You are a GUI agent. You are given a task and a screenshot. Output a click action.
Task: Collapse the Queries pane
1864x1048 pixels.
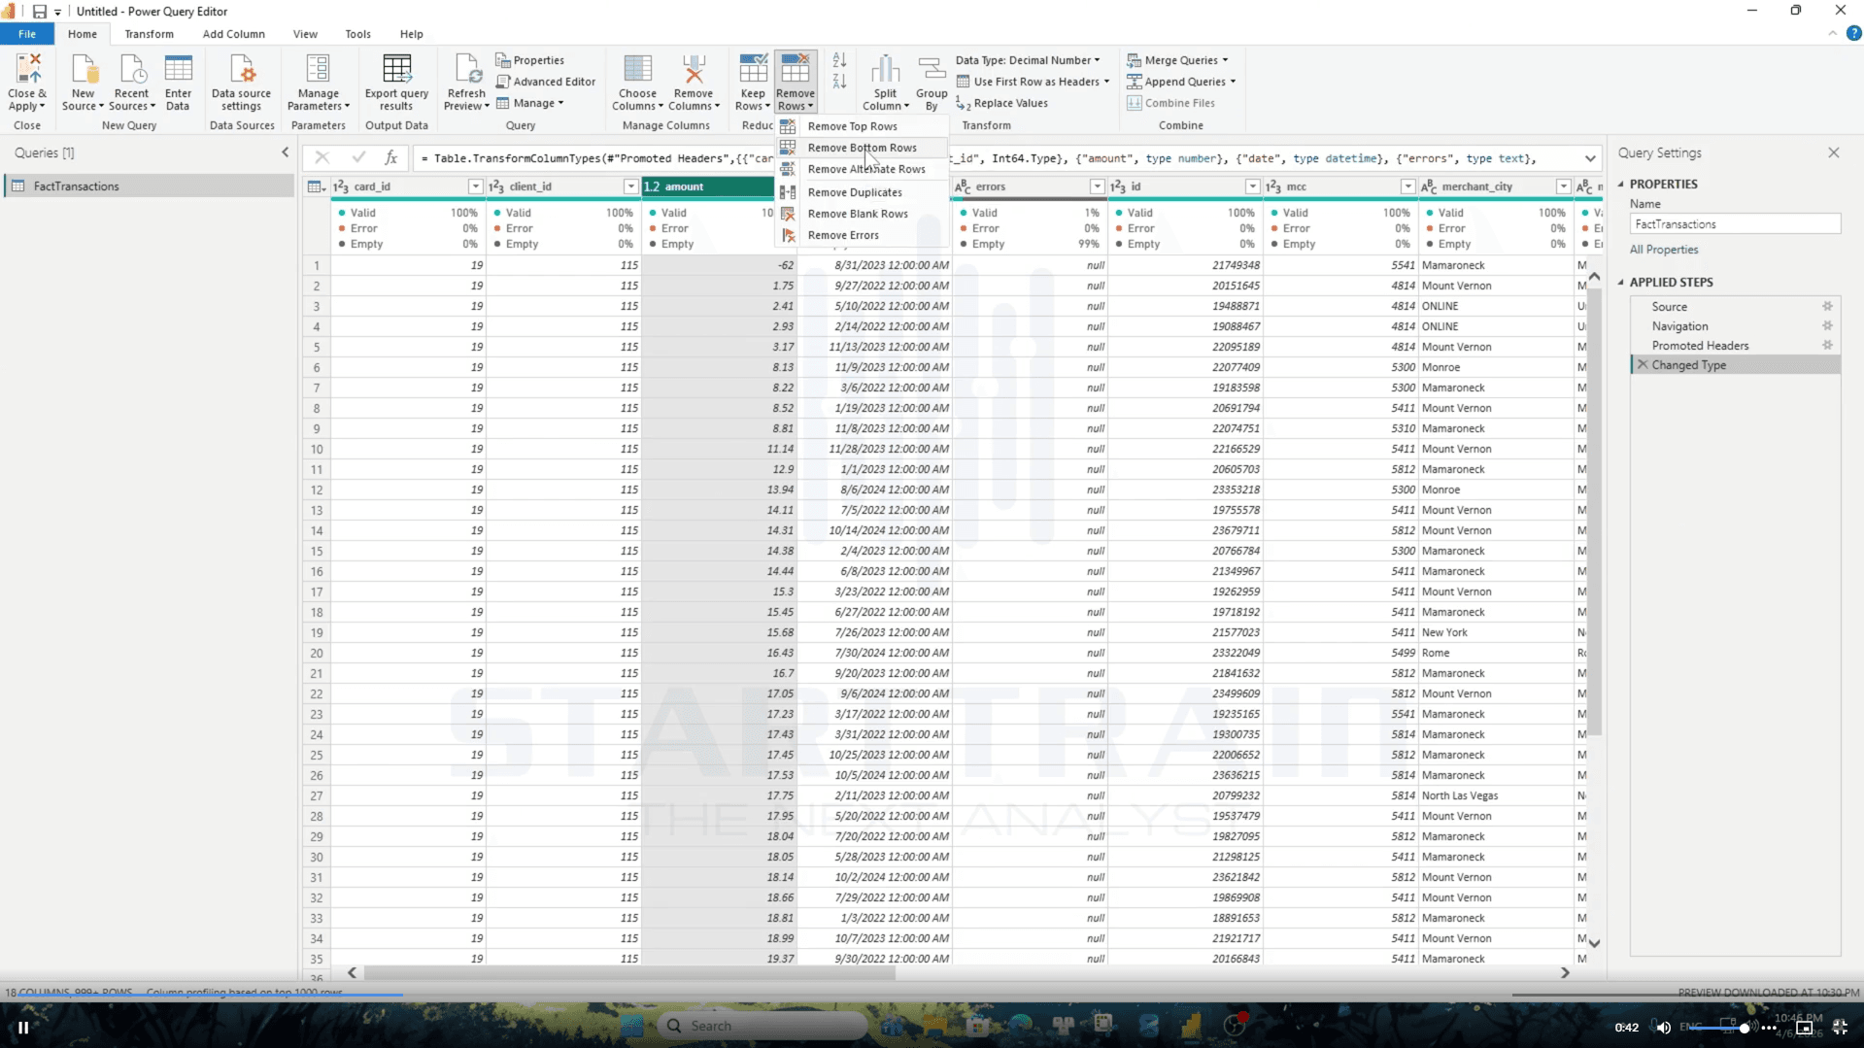[x=285, y=152]
